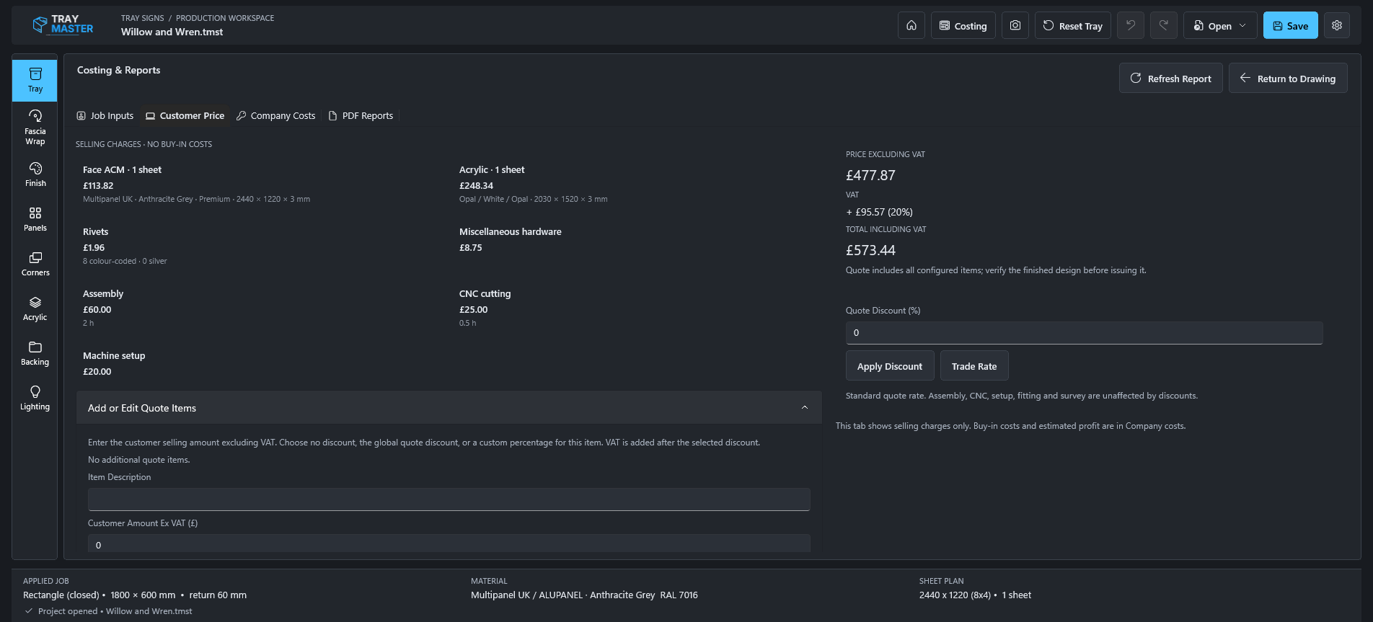Open the Panels sidebar section
Image resolution: width=1373 pixels, height=622 pixels.
pos(35,219)
